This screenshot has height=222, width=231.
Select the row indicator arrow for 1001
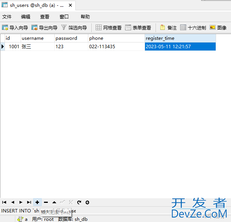coord(3,47)
